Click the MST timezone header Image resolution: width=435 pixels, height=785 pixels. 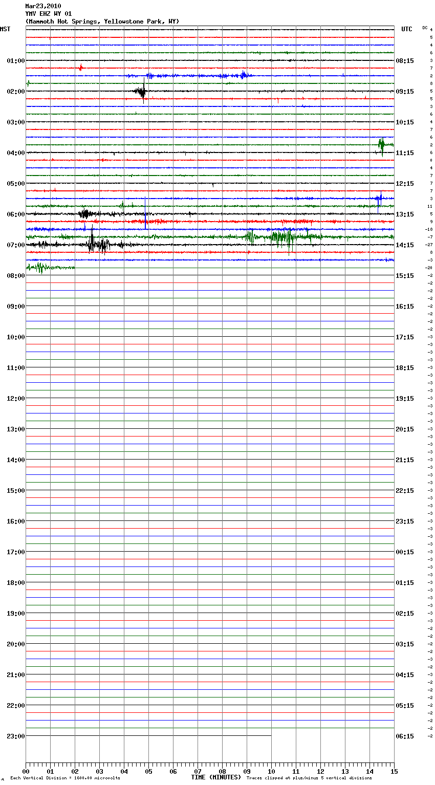[x=5, y=29]
